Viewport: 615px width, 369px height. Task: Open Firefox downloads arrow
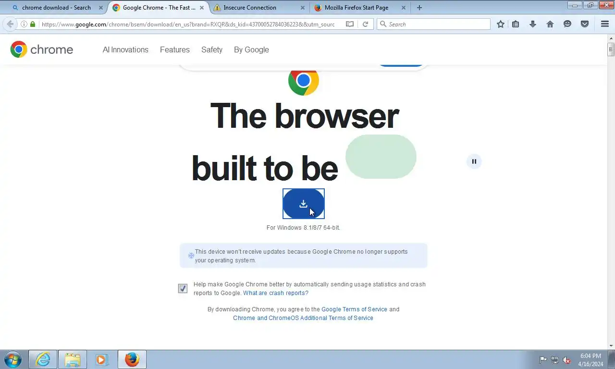tap(532, 24)
